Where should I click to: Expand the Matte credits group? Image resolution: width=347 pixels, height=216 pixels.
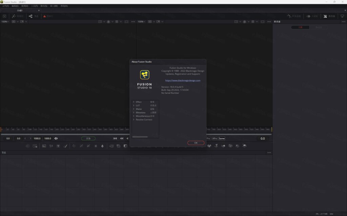coord(134,109)
